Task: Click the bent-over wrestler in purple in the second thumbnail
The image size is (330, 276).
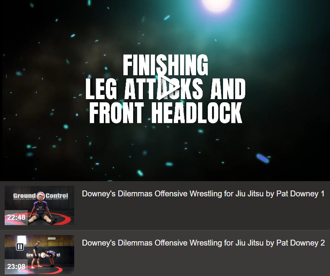Action: (51, 258)
